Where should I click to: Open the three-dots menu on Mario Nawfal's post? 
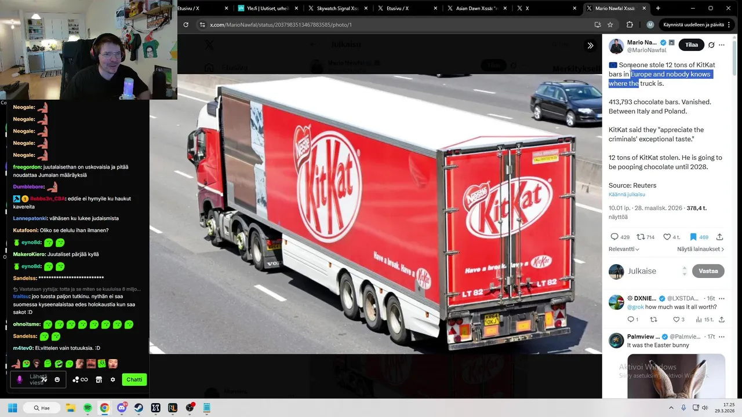pyautogui.click(x=722, y=45)
